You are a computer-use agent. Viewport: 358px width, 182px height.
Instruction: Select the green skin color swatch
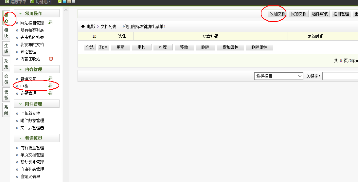pyautogui.click(x=60, y=2)
